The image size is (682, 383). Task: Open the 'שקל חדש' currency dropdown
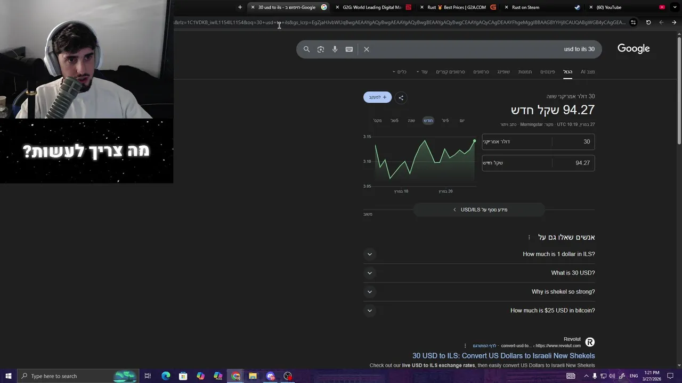click(x=517, y=163)
